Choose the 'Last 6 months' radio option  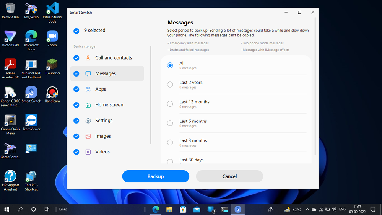pyautogui.click(x=170, y=123)
